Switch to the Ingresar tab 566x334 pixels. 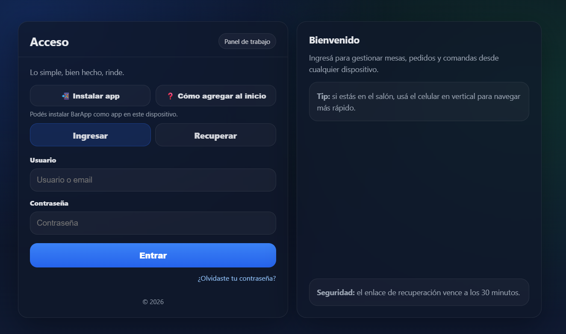(x=90, y=135)
